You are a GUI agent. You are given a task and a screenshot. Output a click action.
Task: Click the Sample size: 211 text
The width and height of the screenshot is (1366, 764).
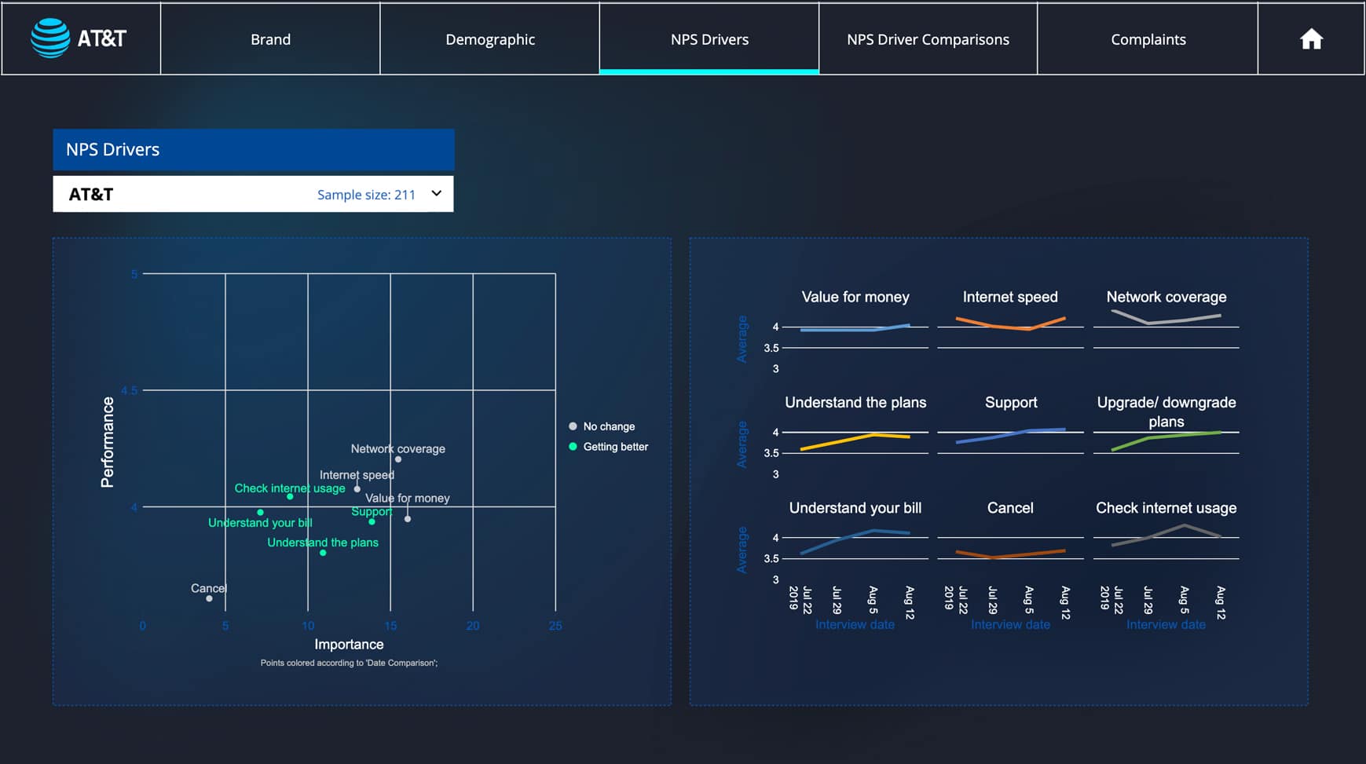pyautogui.click(x=366, y=195)
